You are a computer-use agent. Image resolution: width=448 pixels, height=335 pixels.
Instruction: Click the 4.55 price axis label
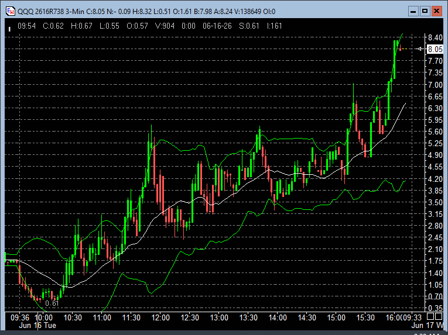coord(435,167)
